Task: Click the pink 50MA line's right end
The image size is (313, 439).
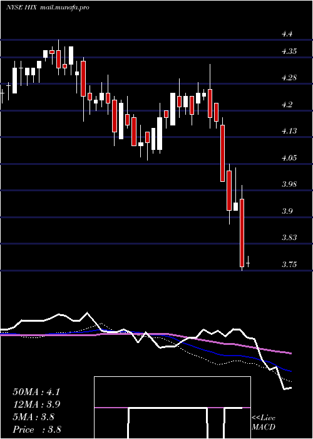Action: (290, 353)
